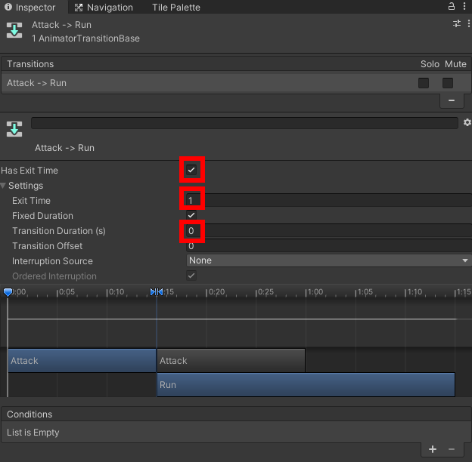Toggle the Has Exit Time checkbox
This screenshot has height=462, width=472.
click(191, 170)
